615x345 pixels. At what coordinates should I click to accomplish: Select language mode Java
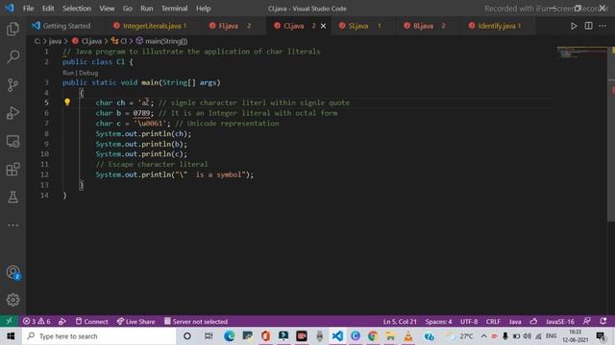coord(515,322)
